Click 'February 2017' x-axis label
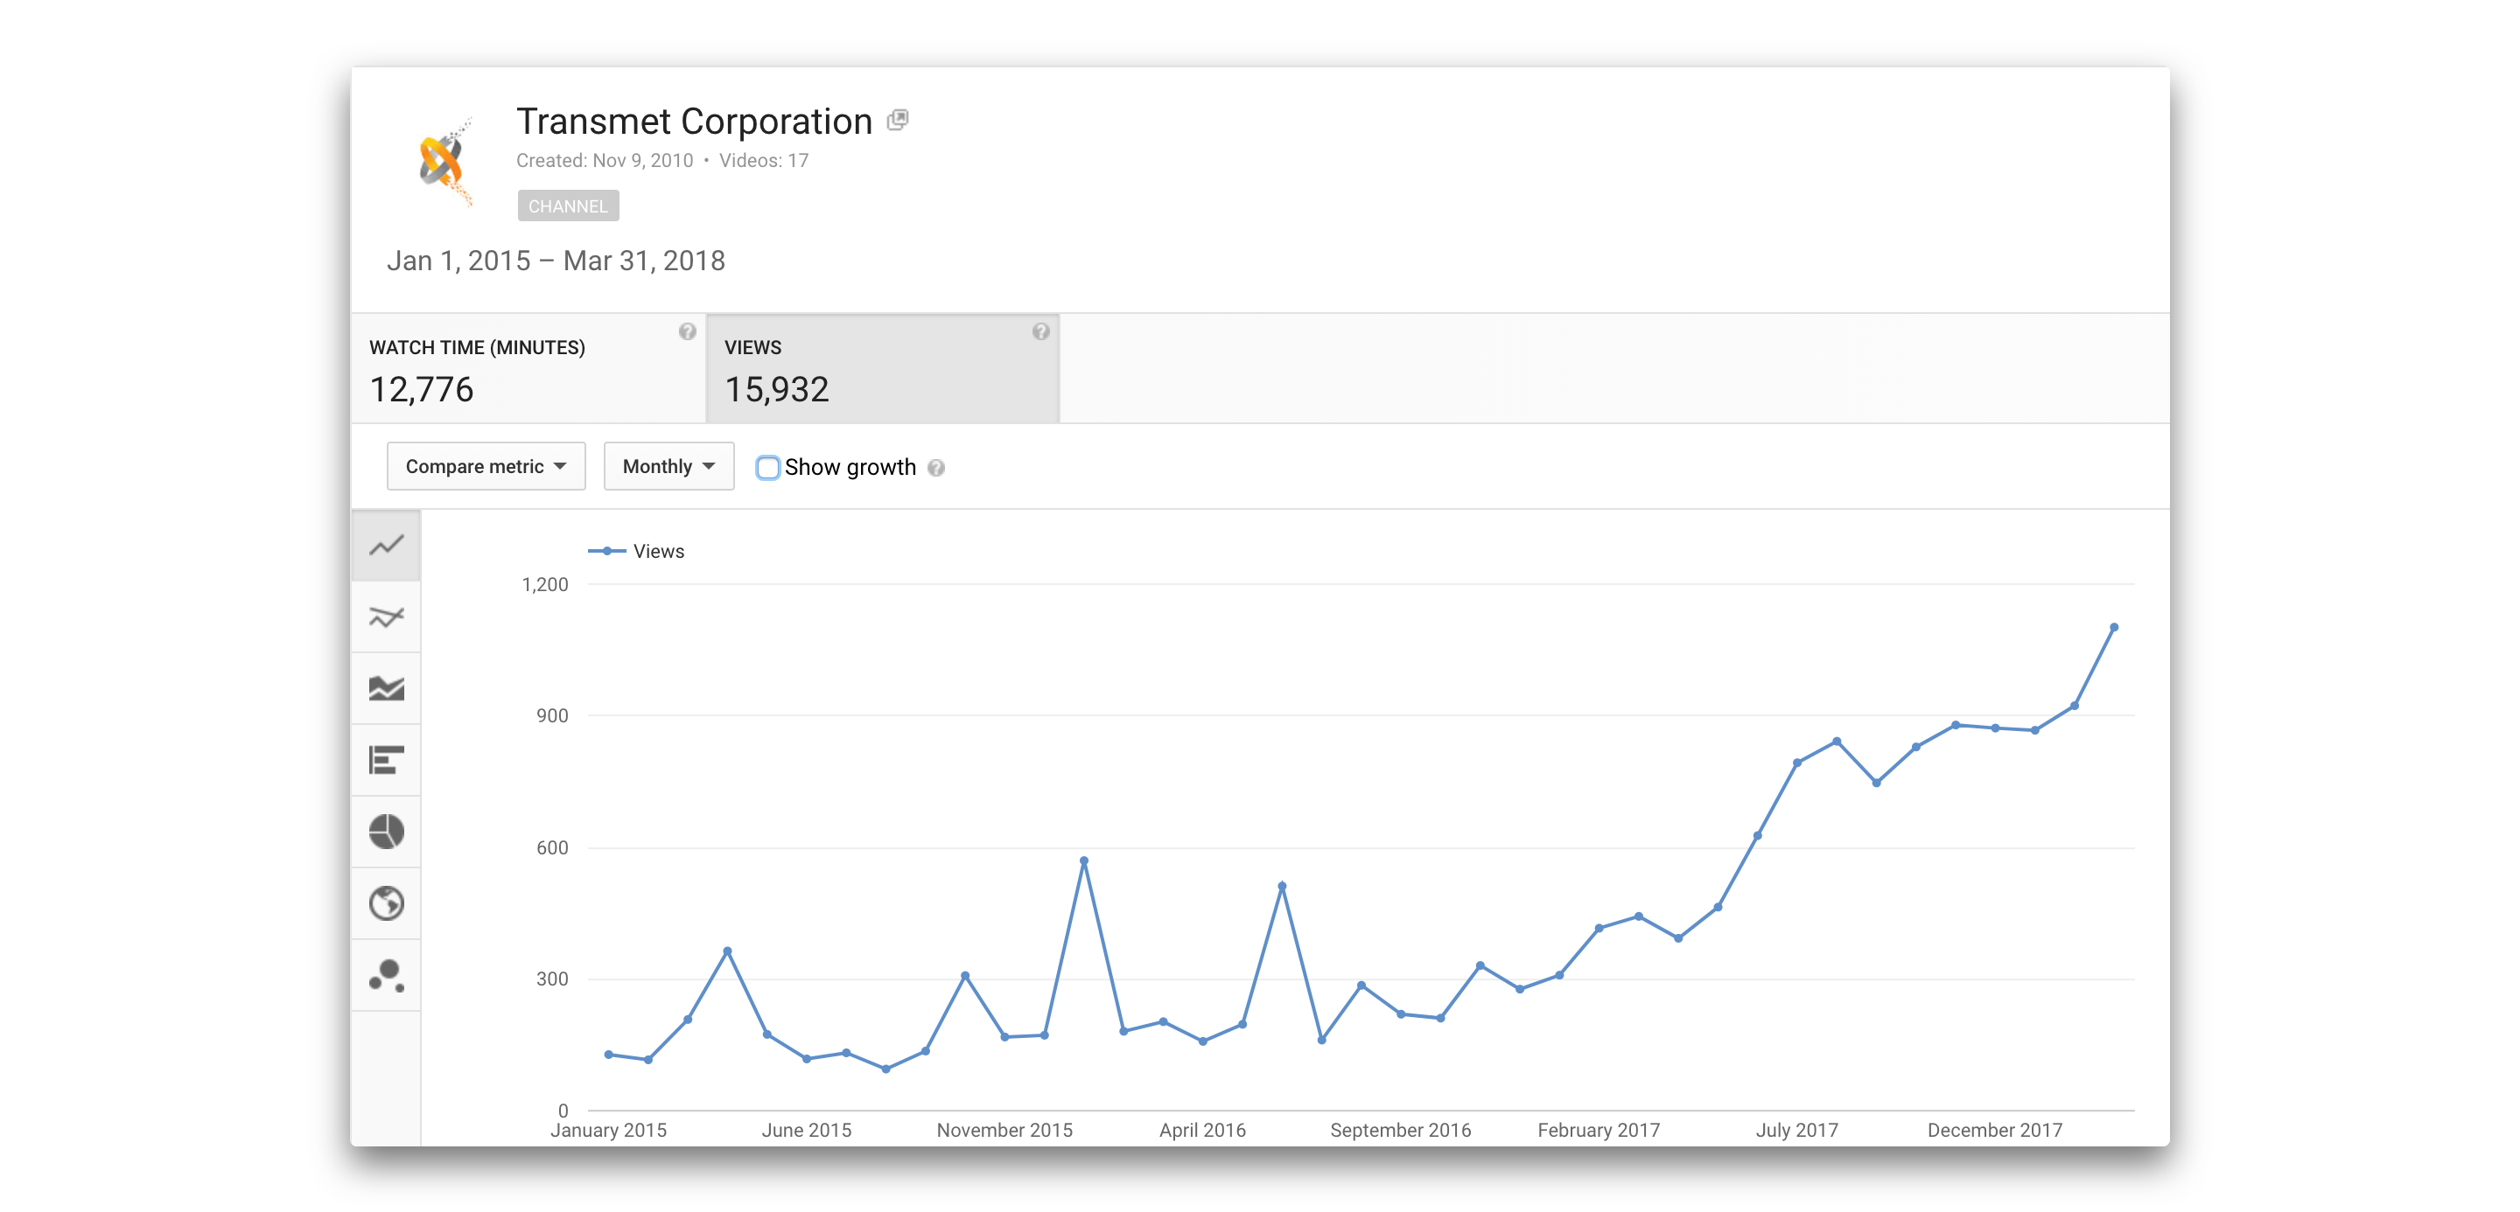Screen dimensions: 2520x1212 (1599, 1130)
